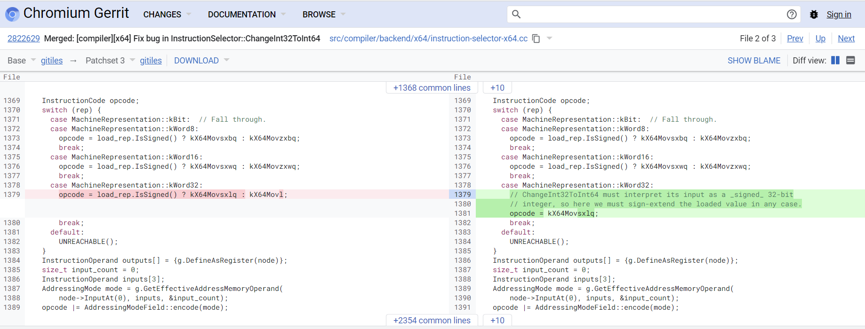865x329 pixels.
Task: Click right-side line number 1381
Action: pos(462,213)
